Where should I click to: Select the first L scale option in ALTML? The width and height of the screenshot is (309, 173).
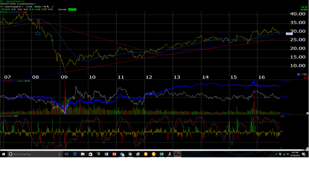(300, 74)
